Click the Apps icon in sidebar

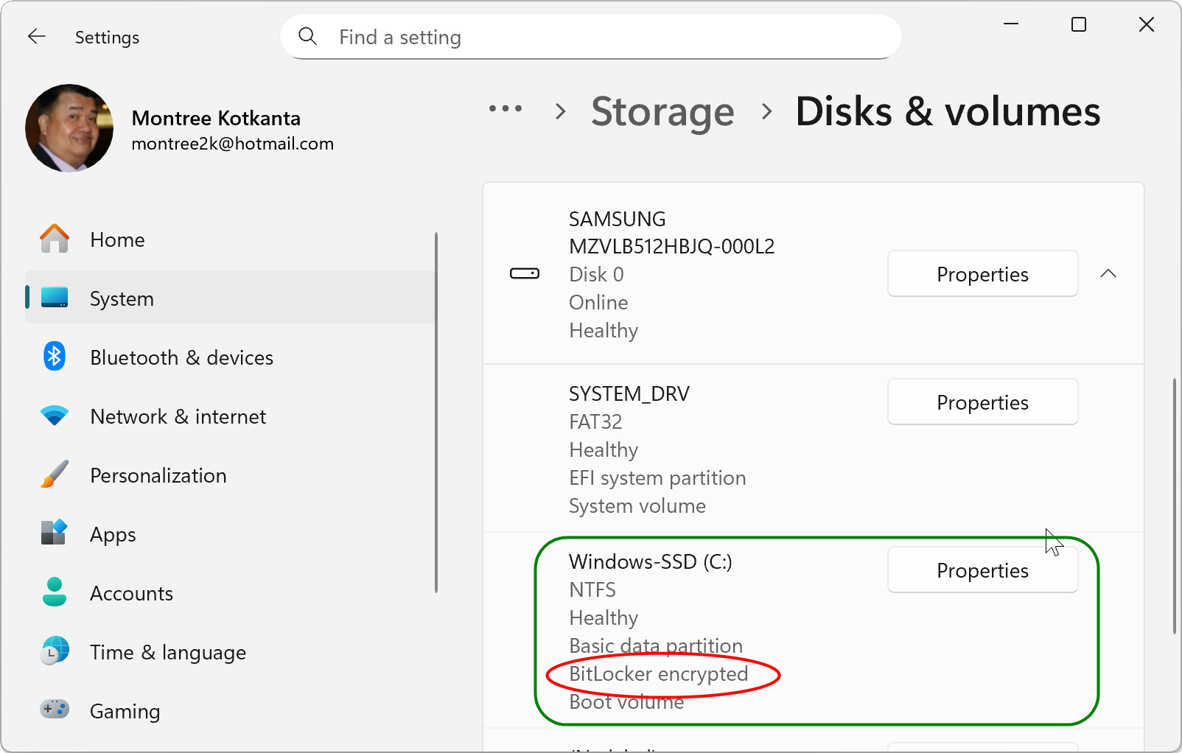pyautogui.click(x=53, y=533)
